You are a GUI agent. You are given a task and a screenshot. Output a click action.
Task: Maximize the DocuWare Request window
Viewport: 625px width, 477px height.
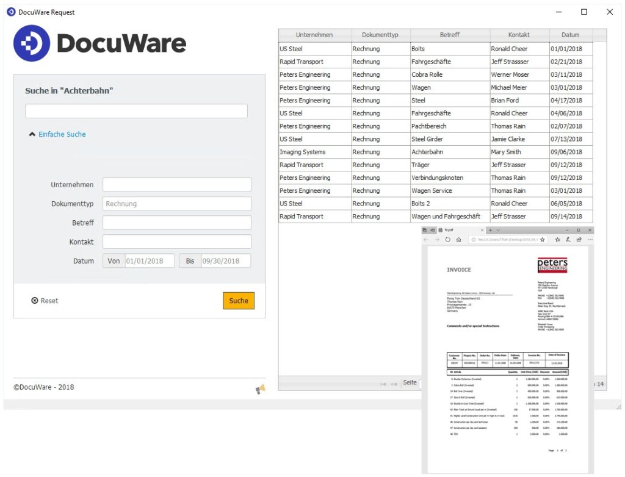click(584, 12)
